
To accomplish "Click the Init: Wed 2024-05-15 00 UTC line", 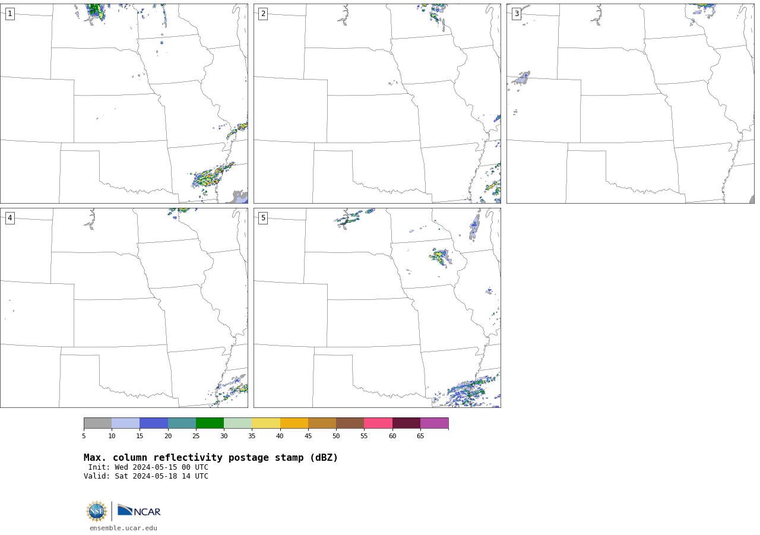I will (148, 467).
